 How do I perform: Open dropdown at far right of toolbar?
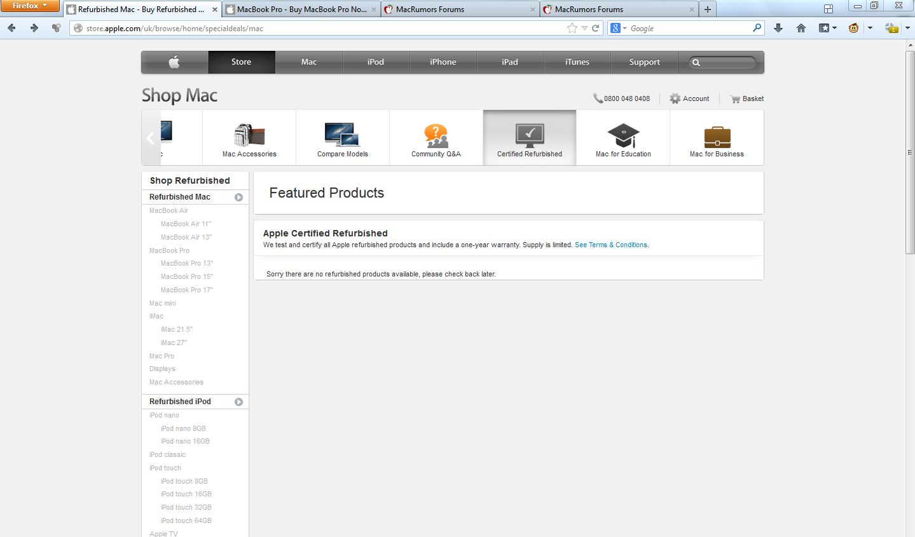pos(907,28)
